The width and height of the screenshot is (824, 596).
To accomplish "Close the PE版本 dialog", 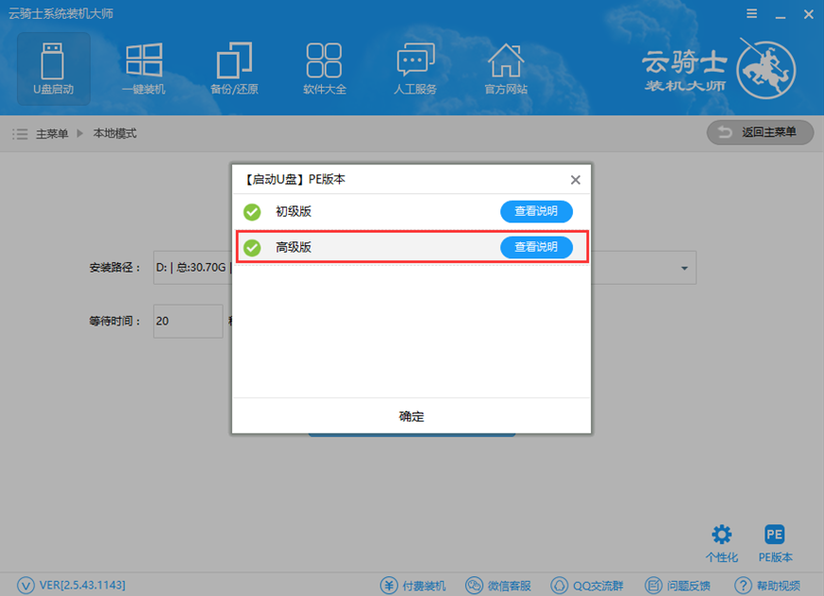I will pyautogui.click(x=576, y=180).
